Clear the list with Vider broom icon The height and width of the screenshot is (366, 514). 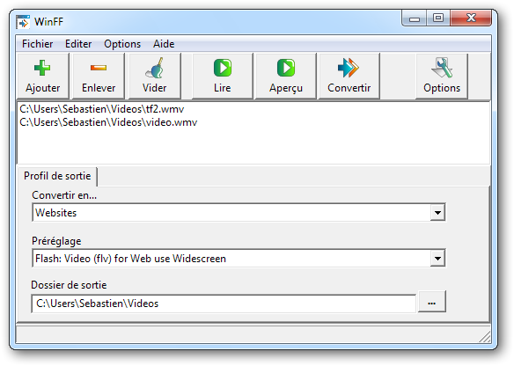tap(154, 68)
